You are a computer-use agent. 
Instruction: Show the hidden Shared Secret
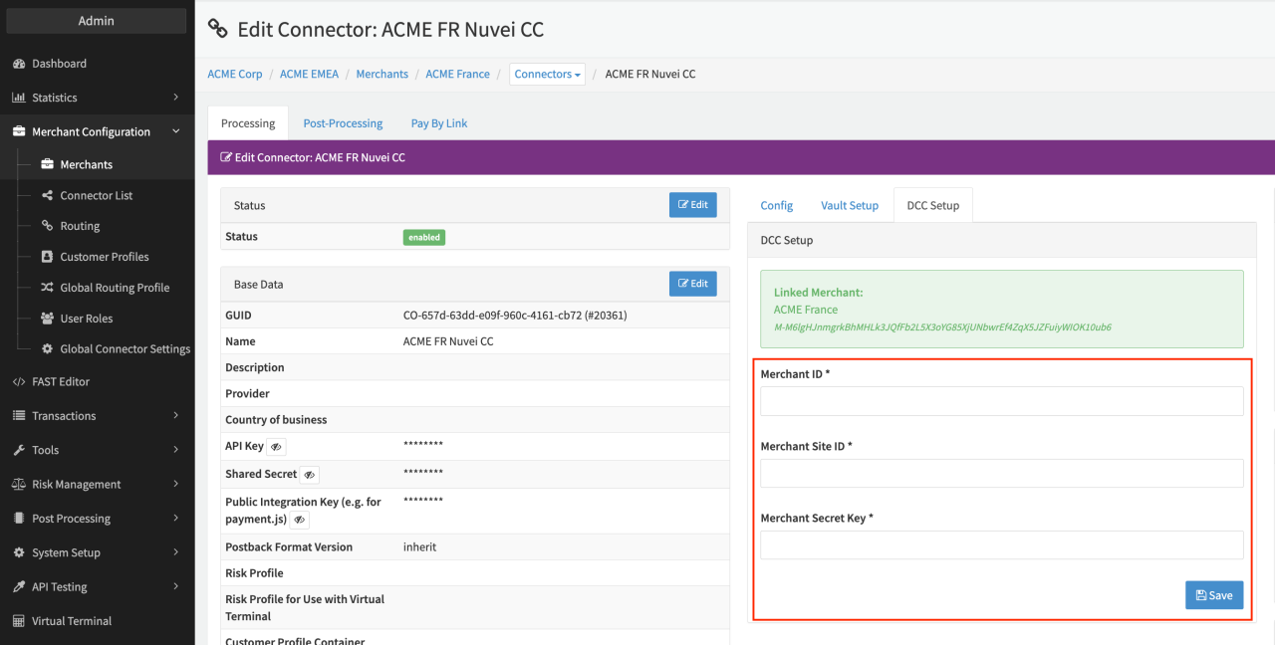pyautogui.click(x=309, y=475)
